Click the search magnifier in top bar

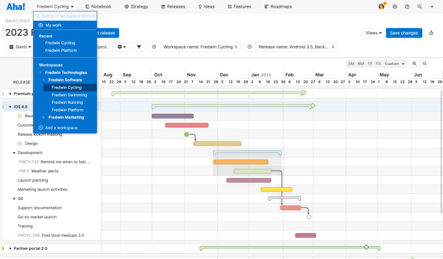[x=419, y=6]
